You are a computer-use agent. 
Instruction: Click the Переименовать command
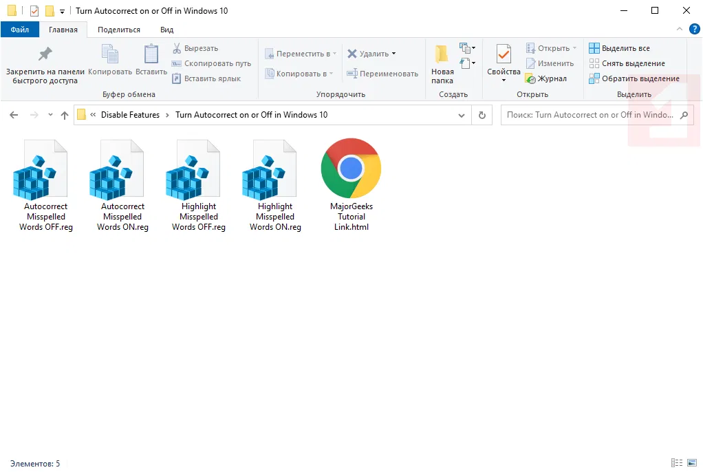point(382,74)
